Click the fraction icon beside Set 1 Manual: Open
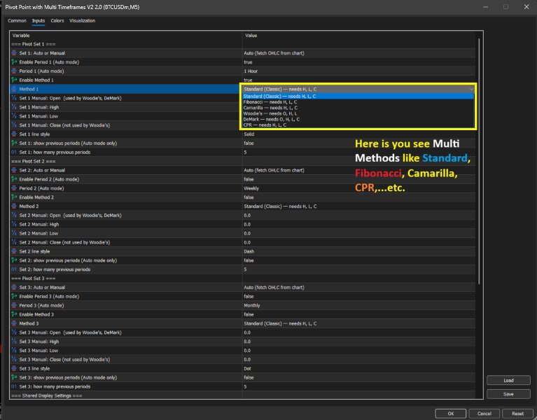Image resolution: width=537 pixels, height=420 pixels. click(14, 98)
